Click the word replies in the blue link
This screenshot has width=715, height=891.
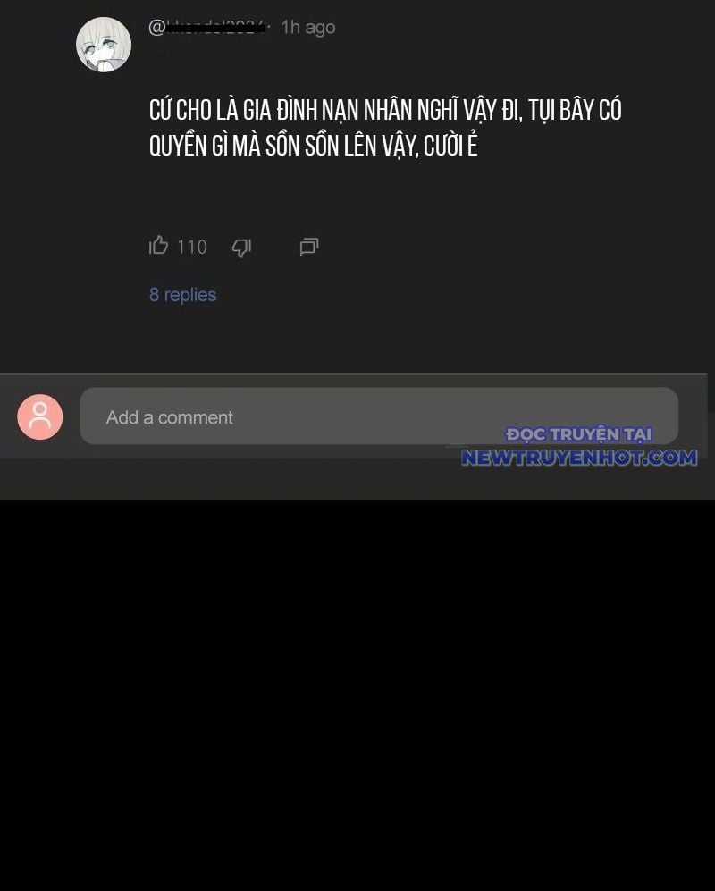point(190,295)
